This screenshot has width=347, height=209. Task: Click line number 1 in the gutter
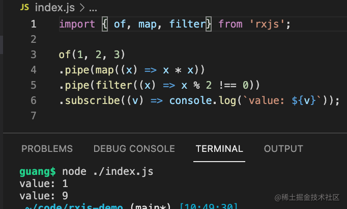tap(34, 24)
